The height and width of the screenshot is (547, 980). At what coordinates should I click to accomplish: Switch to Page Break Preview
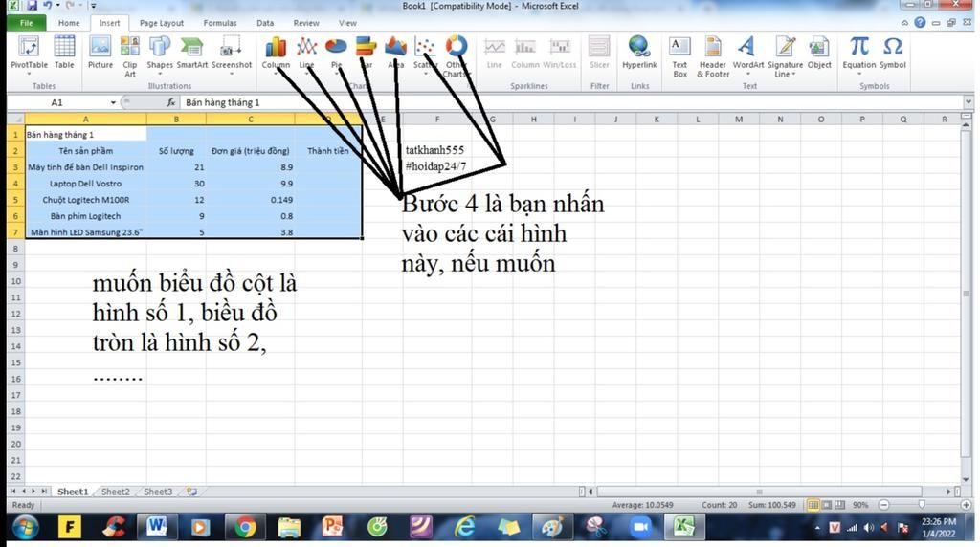(x=840, y=505)
